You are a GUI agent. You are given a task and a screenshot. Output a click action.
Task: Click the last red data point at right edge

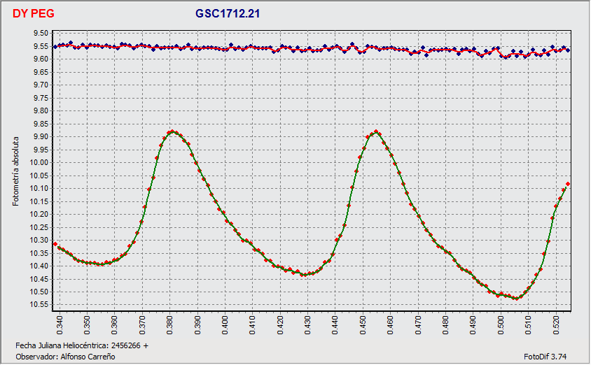click(568, 184)
